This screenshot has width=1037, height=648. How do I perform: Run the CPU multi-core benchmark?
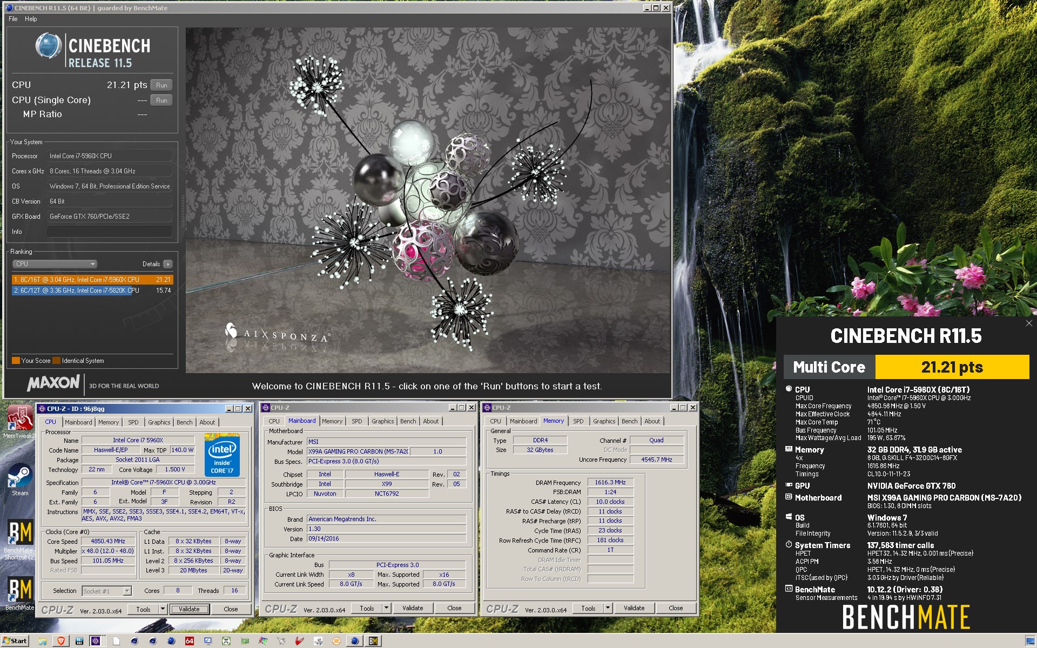(x=161, y=85)
